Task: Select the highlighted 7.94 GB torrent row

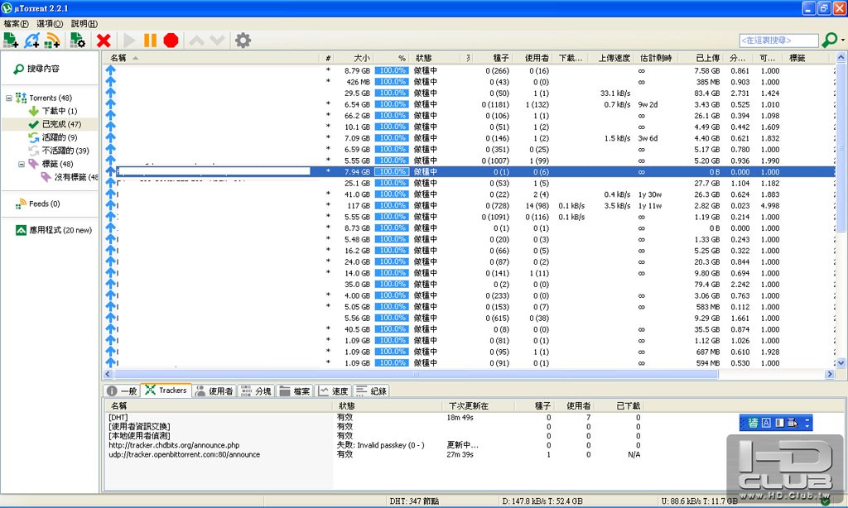Action: click(x=469, y=172)
